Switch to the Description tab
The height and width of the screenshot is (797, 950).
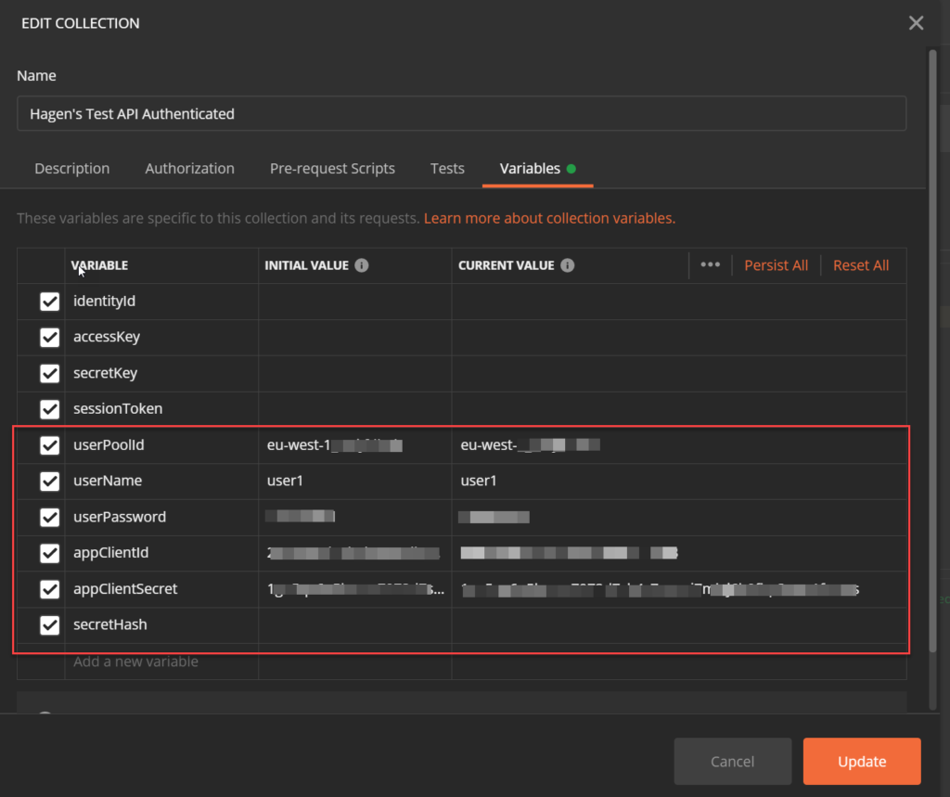click(72, 169)
